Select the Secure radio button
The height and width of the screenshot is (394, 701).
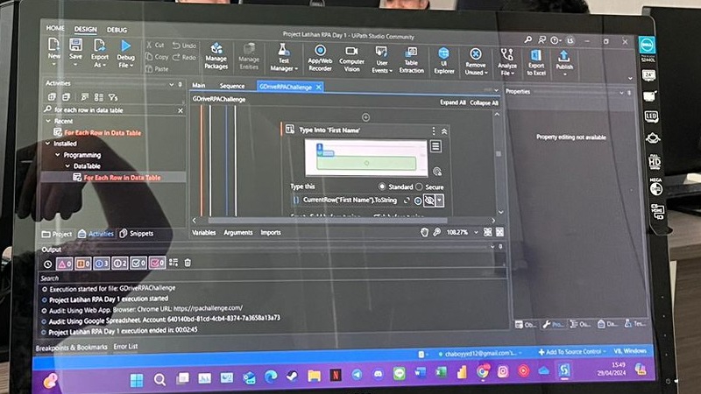[x=419, y=186]
